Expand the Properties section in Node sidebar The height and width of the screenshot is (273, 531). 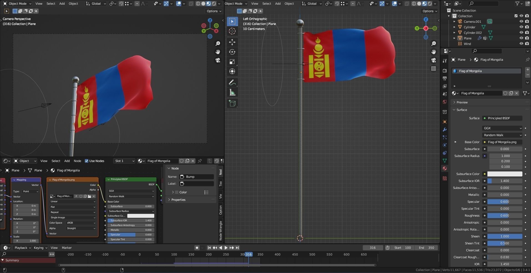click(x=178, y=200)
